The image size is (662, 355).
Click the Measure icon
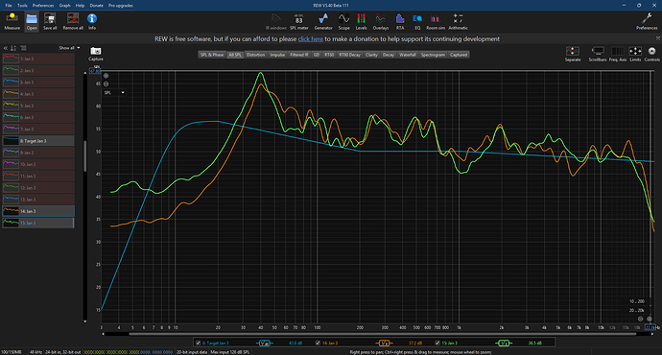[12, 21]
